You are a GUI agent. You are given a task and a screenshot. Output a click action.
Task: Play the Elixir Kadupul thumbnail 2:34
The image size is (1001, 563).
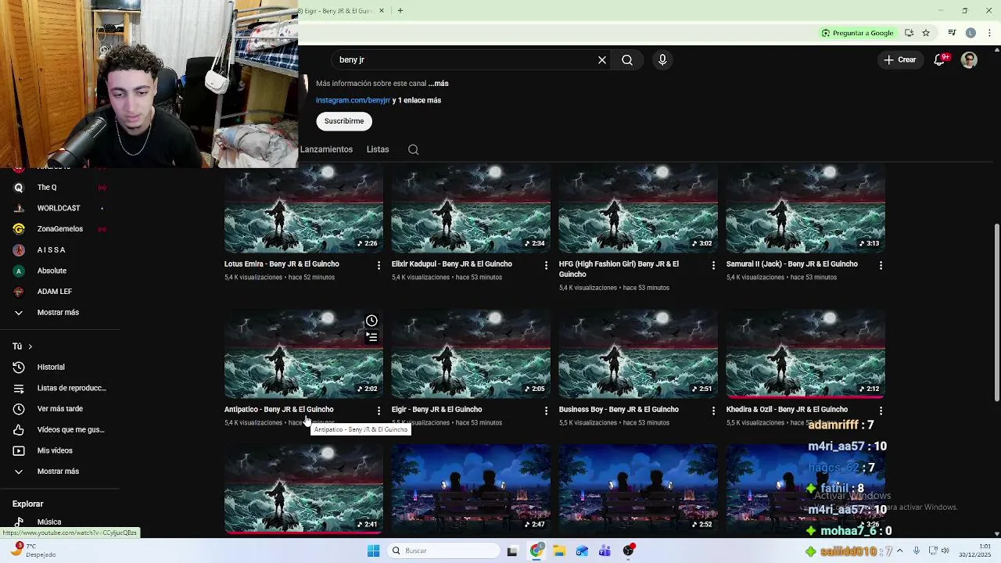pos(471,208)
